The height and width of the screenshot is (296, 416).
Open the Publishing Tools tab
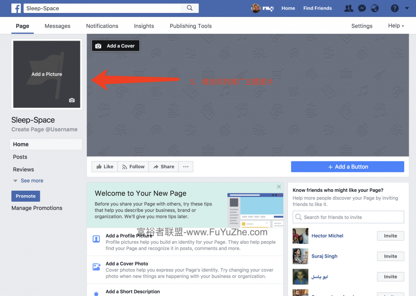191,26
